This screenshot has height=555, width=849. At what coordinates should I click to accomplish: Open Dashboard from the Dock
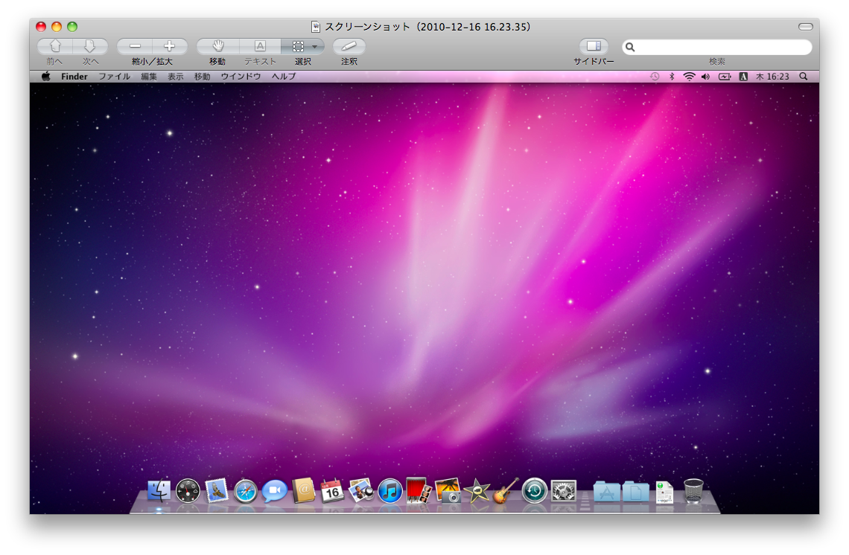coord(188,491)
